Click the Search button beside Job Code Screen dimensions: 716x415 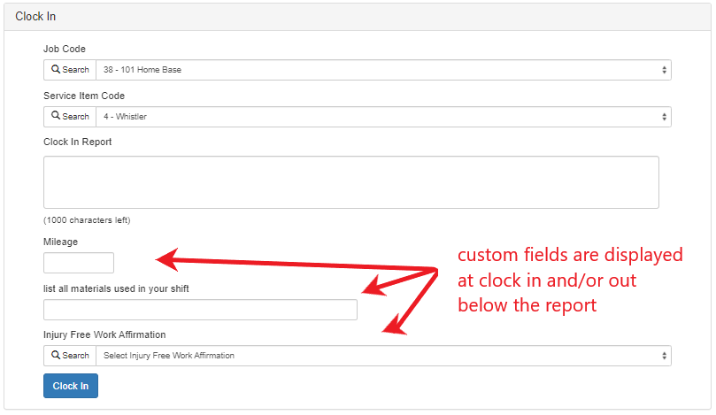tap(70, 70)
